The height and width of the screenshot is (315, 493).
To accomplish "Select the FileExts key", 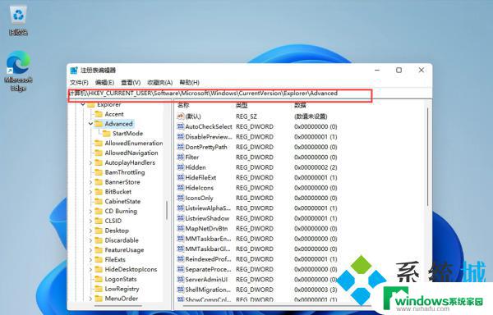I will point(115,260).
